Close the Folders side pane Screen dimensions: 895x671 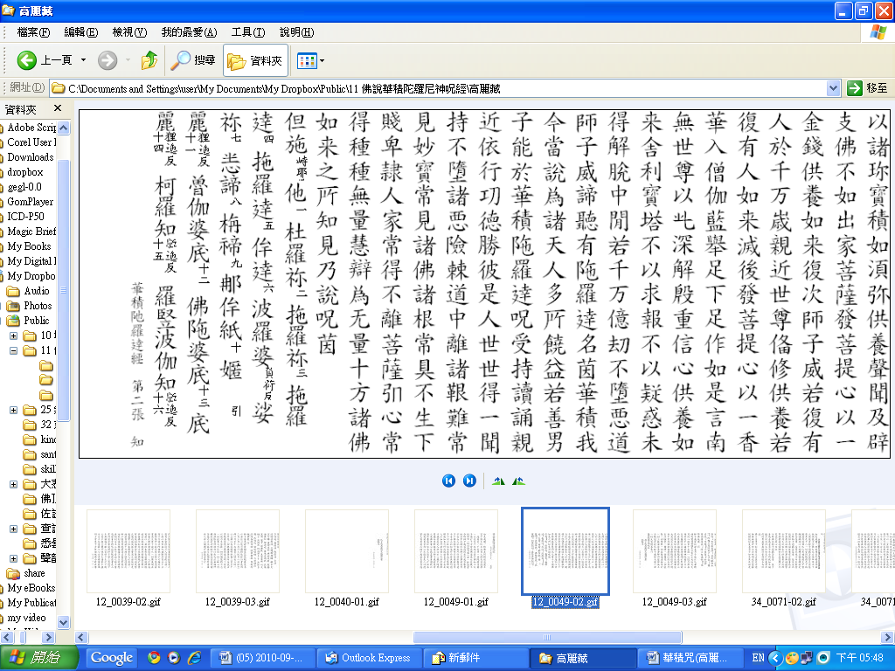coord(58,108)
